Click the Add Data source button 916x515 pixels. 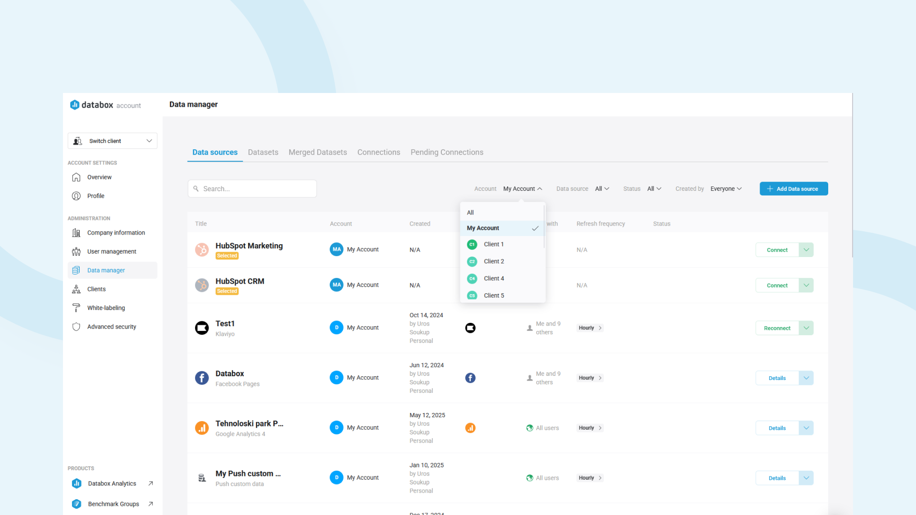793,188
